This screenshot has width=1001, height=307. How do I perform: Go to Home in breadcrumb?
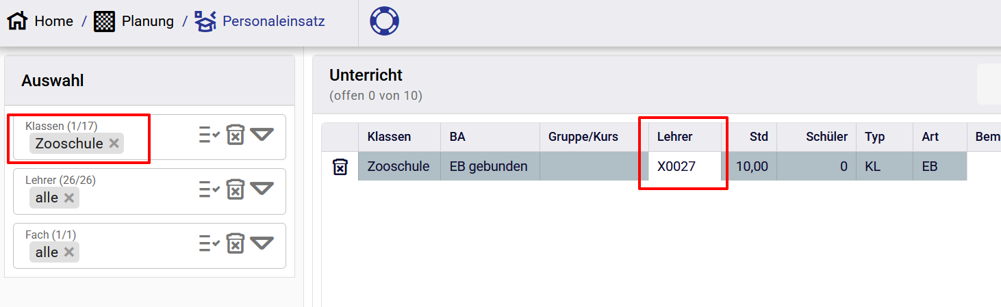[53, 21]
